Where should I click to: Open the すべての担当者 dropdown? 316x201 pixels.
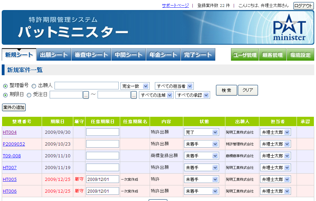click(x=174, y=86)
